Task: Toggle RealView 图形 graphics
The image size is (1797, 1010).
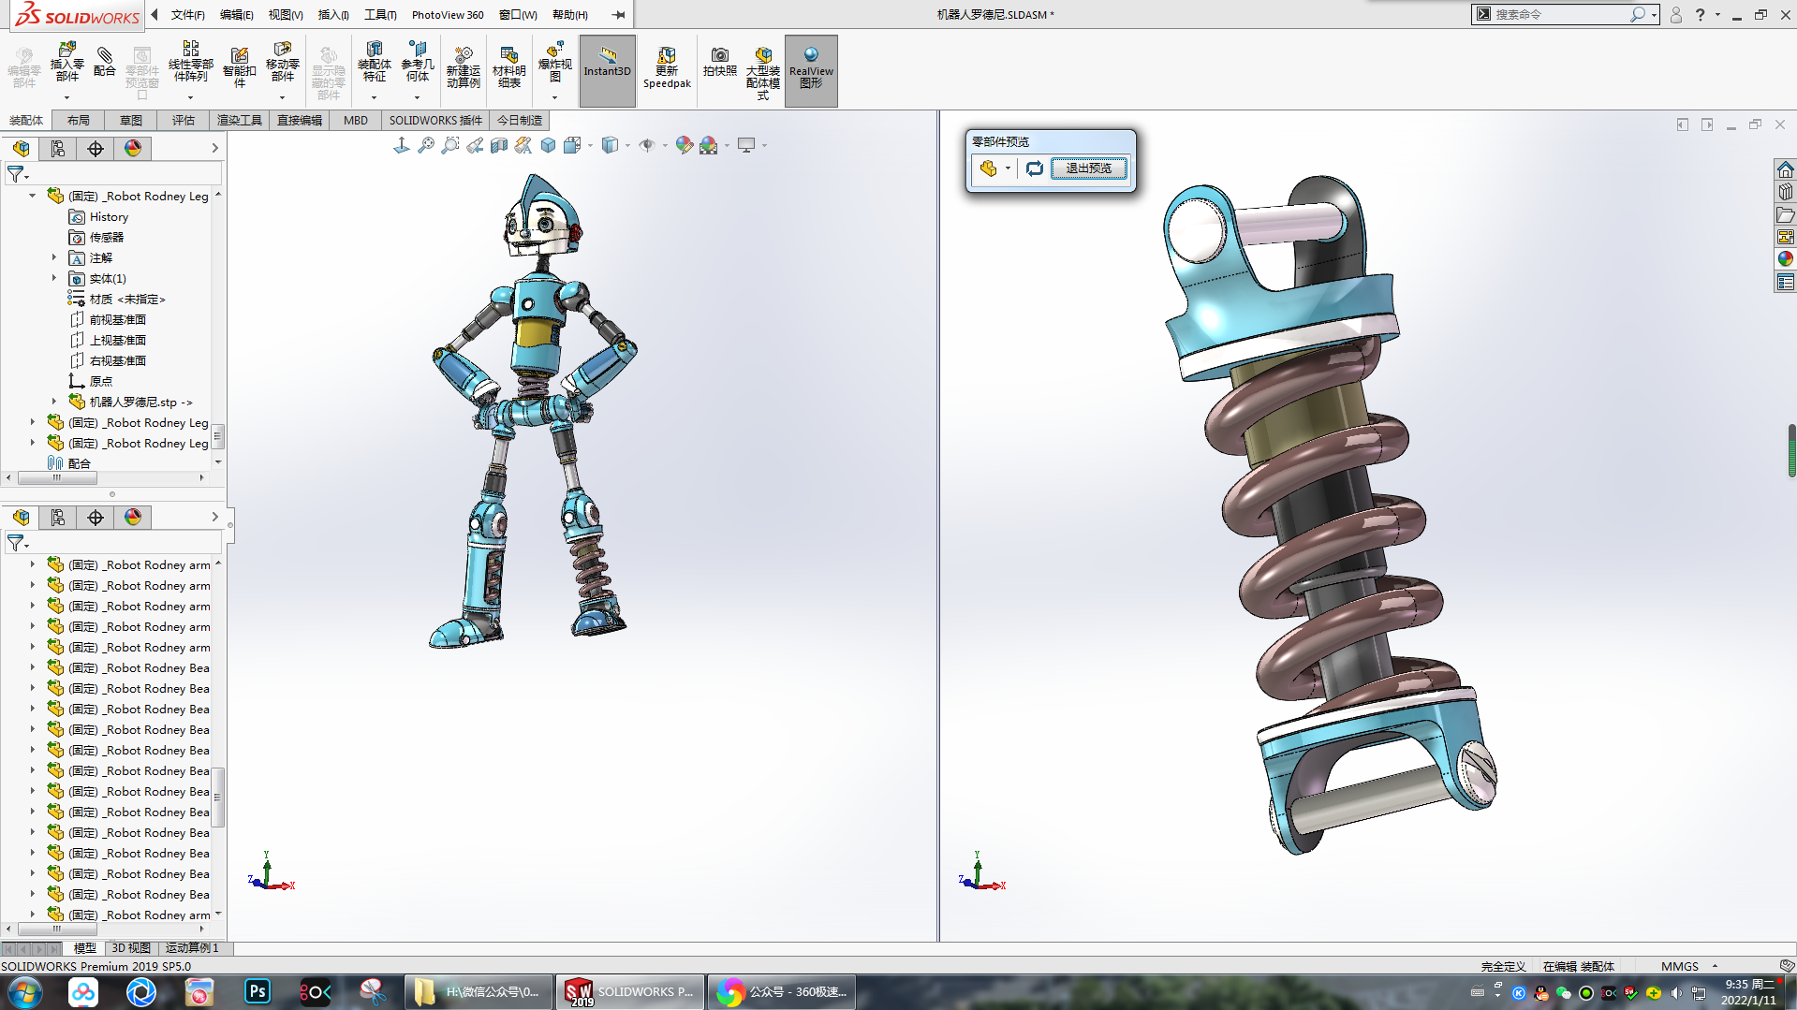Action: 811,71
